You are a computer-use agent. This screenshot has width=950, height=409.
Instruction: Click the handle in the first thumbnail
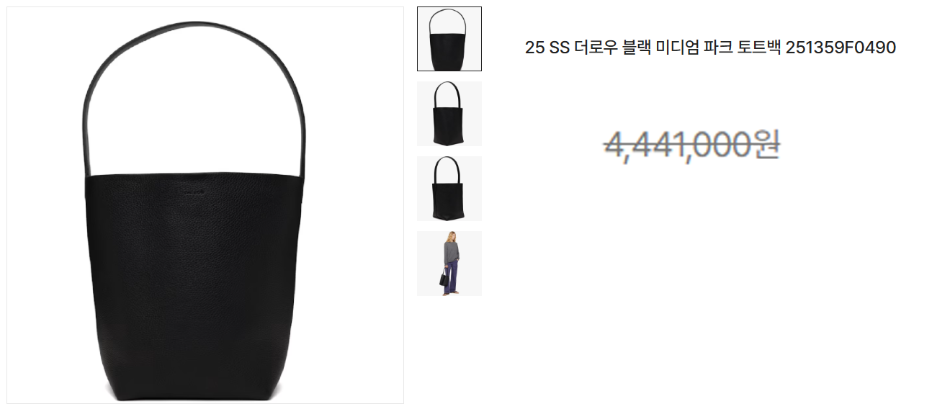pos(449,22)
